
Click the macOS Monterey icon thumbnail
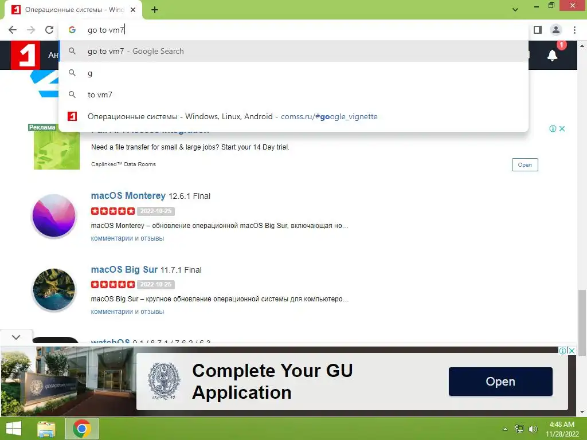(x=54, y=216)
